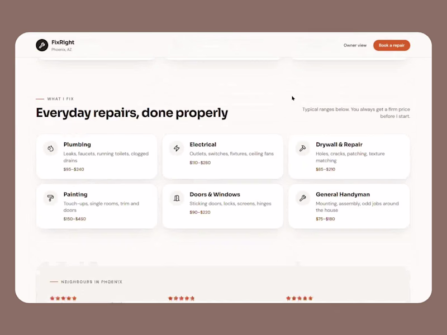Select the General Handyman title
Screen dimensions: 447x335
point(343,194)
